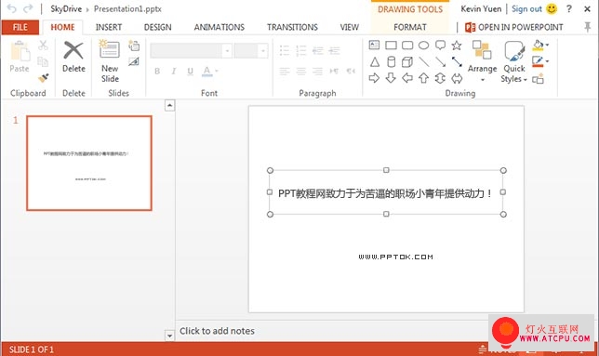Screen dimensions: 599x356
Task: Click the Redo arrow icon
Action: 28,8
